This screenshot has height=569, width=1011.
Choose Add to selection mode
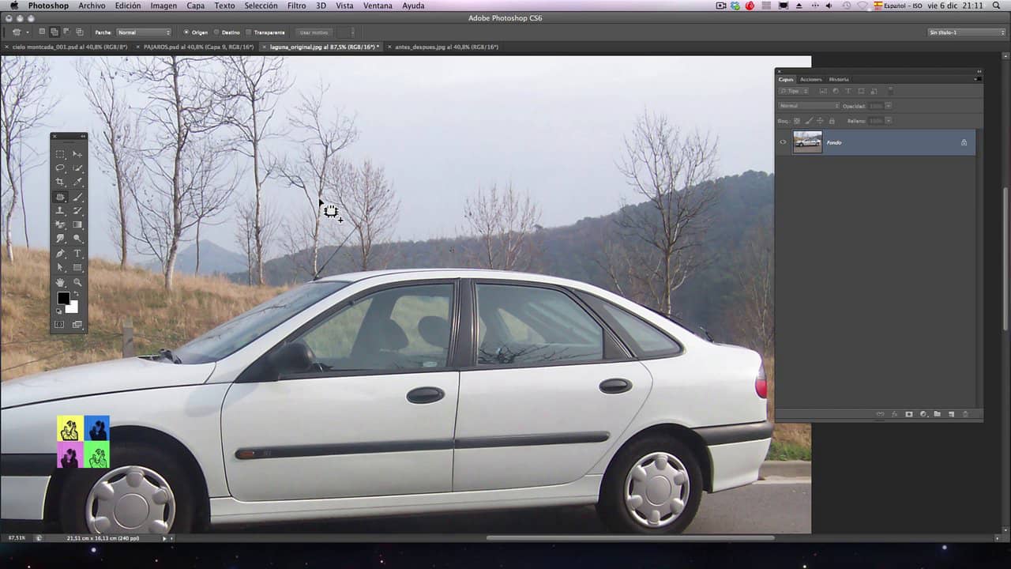(54, 32)
